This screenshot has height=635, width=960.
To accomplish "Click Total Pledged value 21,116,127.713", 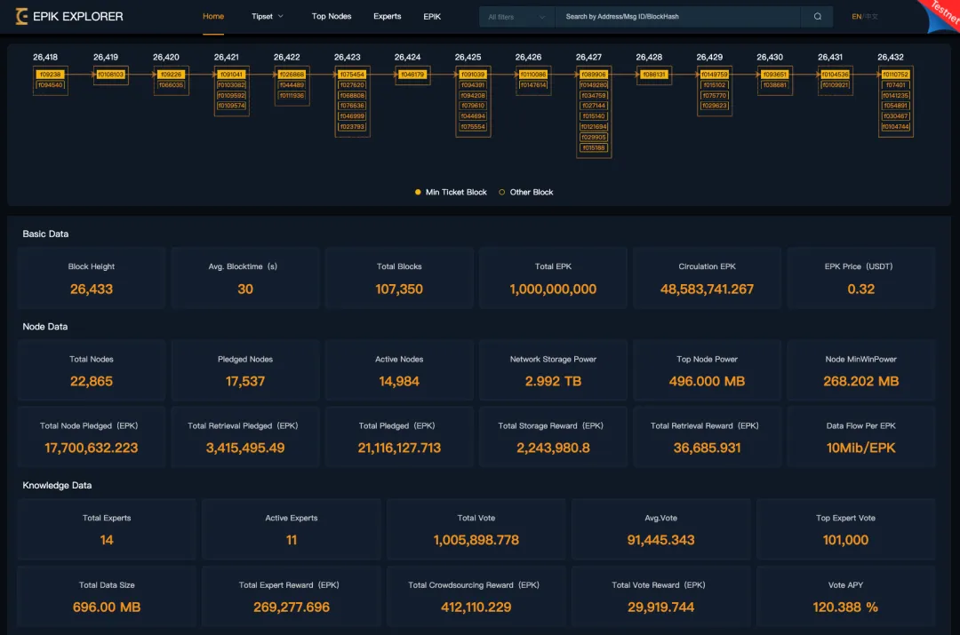I will (x=399, y=448).
